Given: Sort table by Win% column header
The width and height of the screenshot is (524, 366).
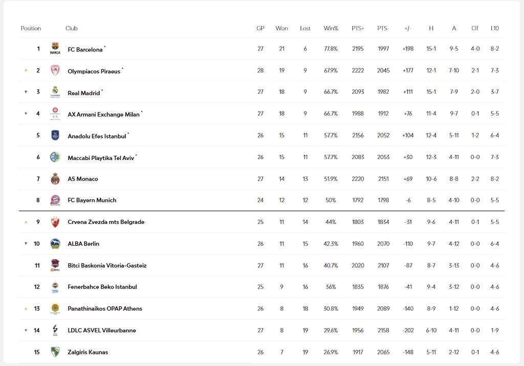Looking at the screenshot, I should click(331, 29).
